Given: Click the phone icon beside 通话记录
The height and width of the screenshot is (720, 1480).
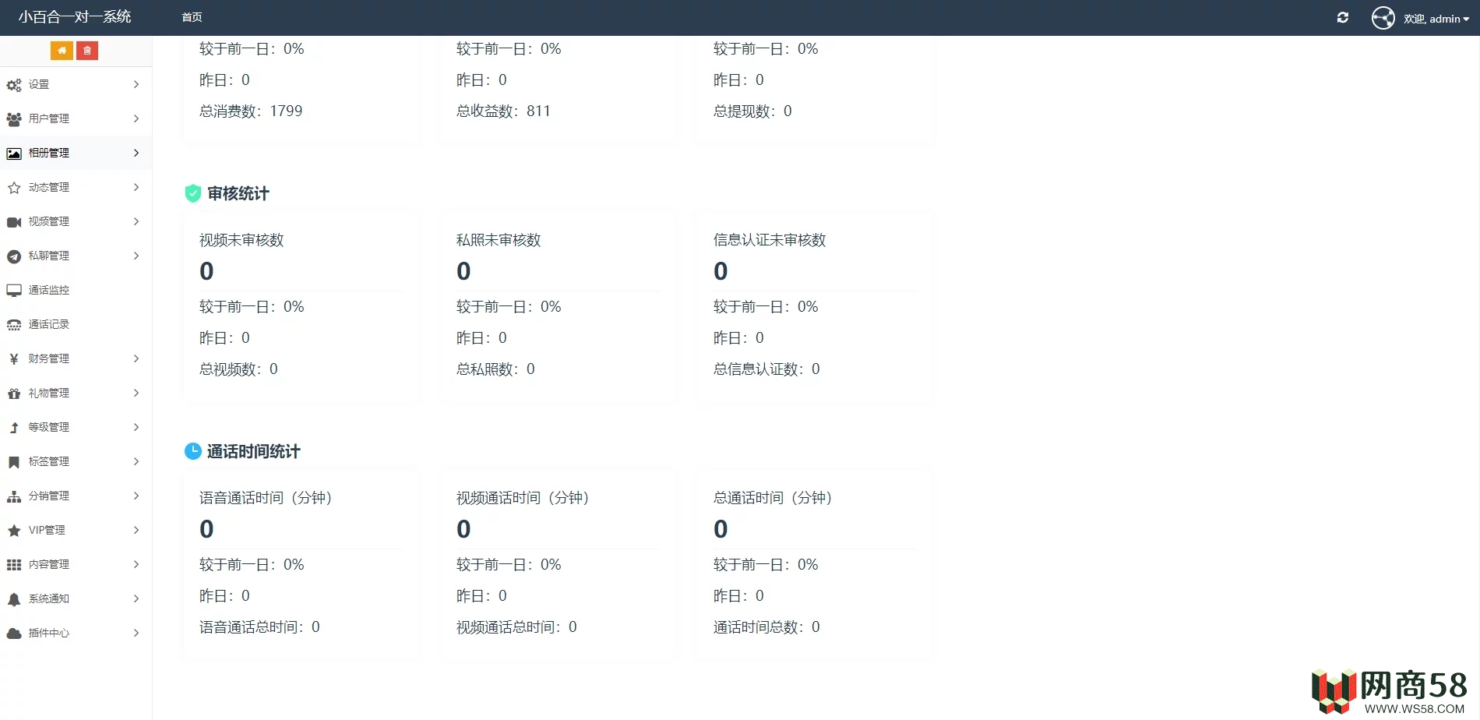Looking at the screenshot, I should 14,325.
